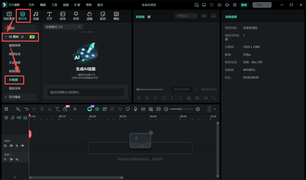Open the 文件 menu
Screen dimensions: 306x180
point(31,5)
